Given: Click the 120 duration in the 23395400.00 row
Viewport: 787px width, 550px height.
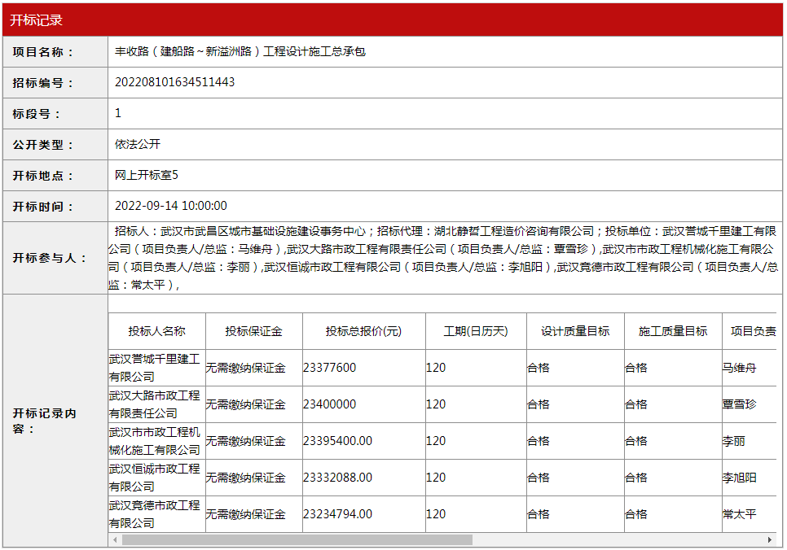Looking at the screenshot, I should [x=436, y=441].
